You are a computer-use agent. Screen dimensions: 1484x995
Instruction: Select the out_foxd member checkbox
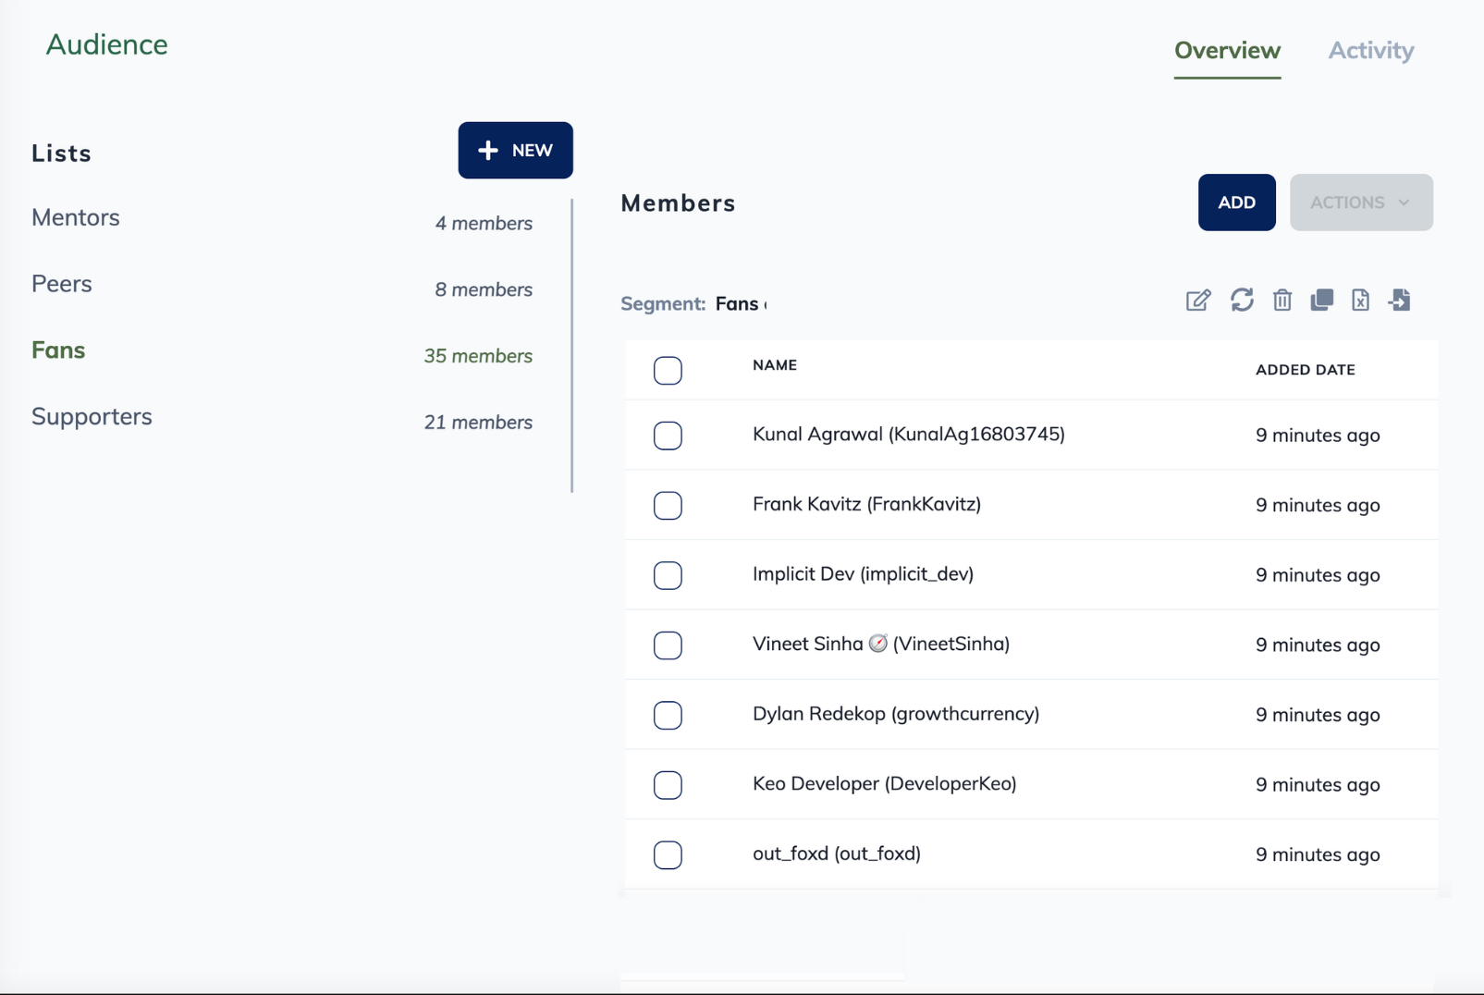[668, 854]
